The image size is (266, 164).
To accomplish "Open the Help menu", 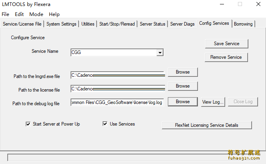I will tap(54, 14).
